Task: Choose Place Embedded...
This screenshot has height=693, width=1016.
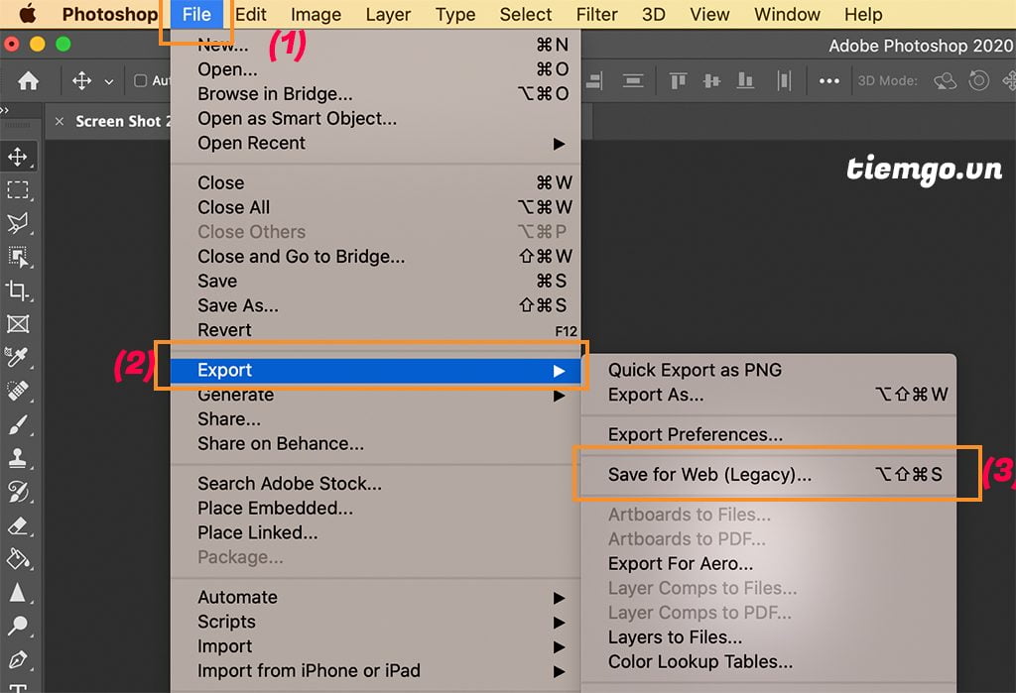Action: point(375,509)
